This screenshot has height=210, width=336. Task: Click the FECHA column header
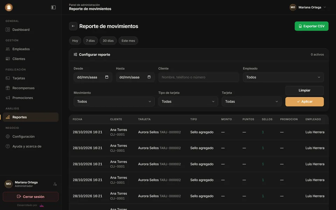pyautogui.click(x=77, y=119)
